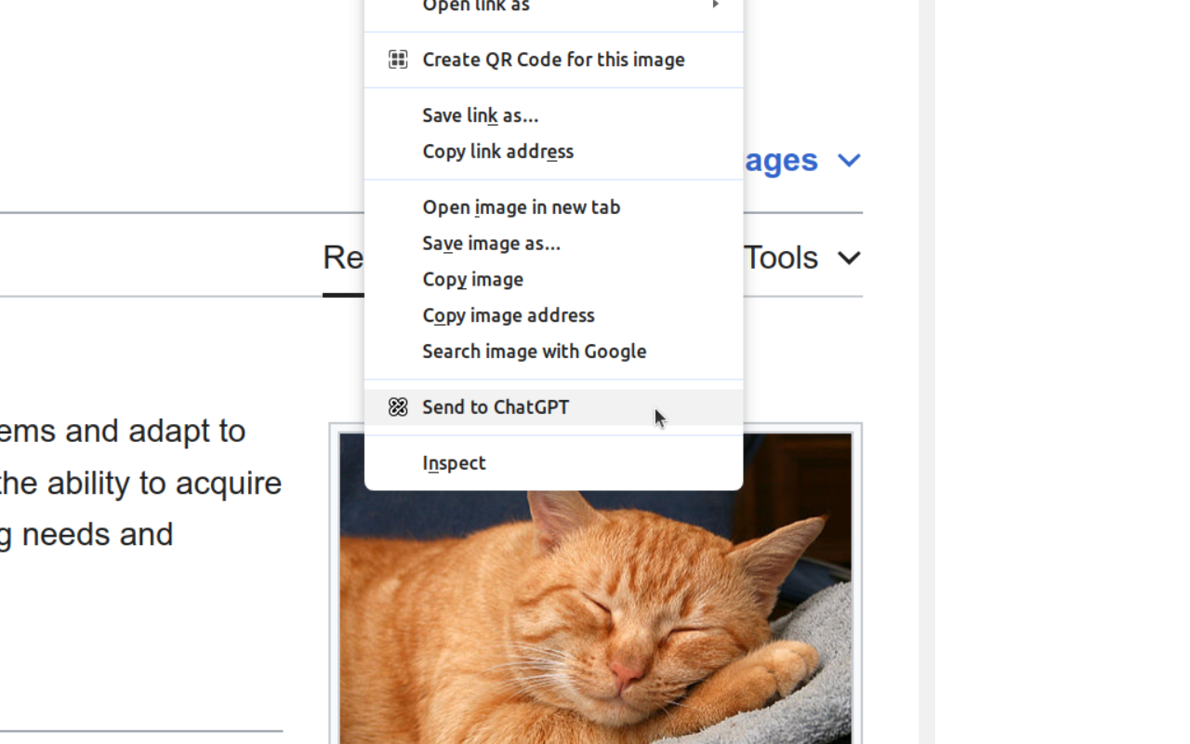1190x744 pixels.
Task: Click the Tools label on the page
Action: (x=781, y=258)
